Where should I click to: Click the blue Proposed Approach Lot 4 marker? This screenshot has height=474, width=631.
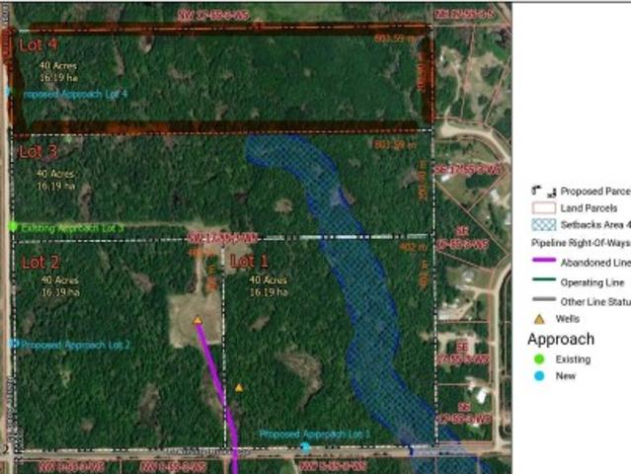(9, 93)
